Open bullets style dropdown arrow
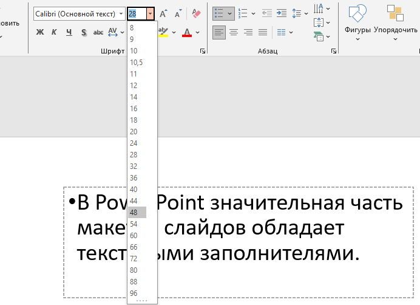Screen dimensions: 420x305 (x=230, y=13)
